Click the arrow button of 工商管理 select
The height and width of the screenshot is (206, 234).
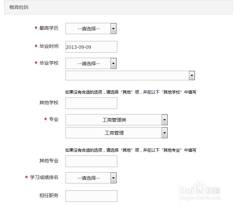[164, 133]
